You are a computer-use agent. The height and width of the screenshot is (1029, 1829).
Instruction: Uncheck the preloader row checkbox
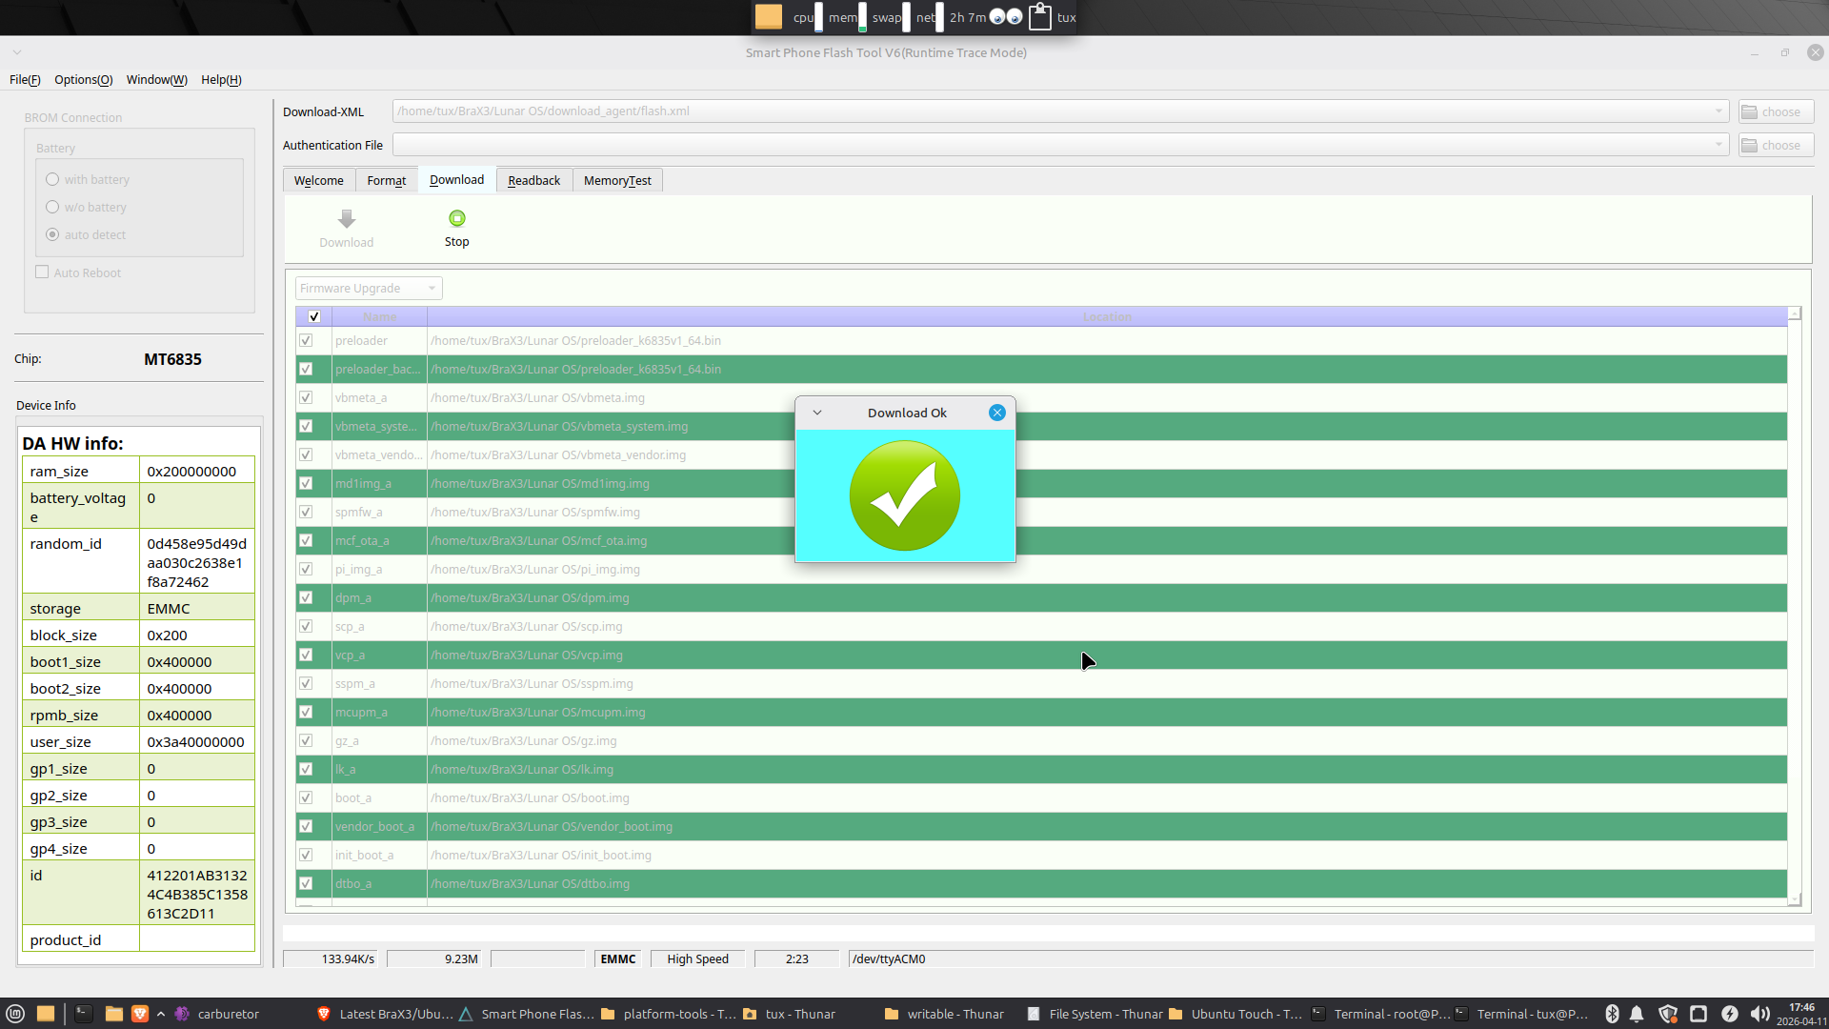(306, 340)
